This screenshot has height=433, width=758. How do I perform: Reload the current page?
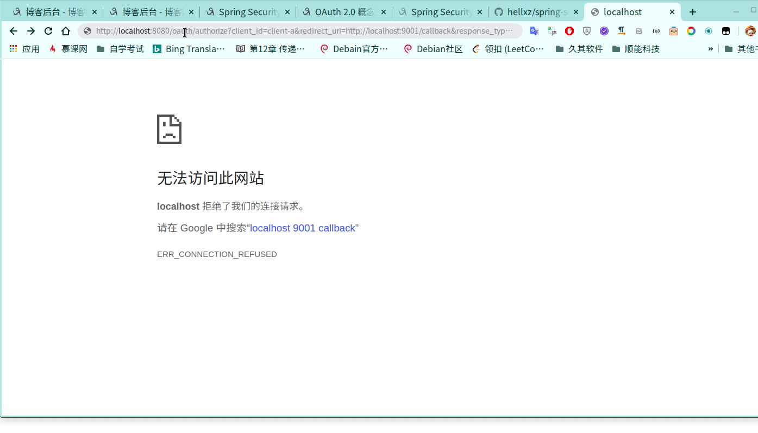[48, 31]
